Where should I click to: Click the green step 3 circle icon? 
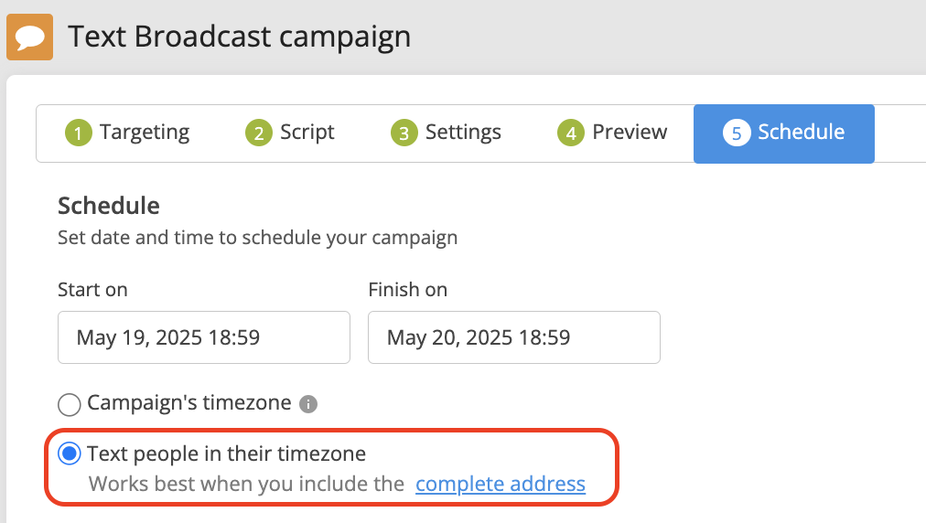[404, 133]
